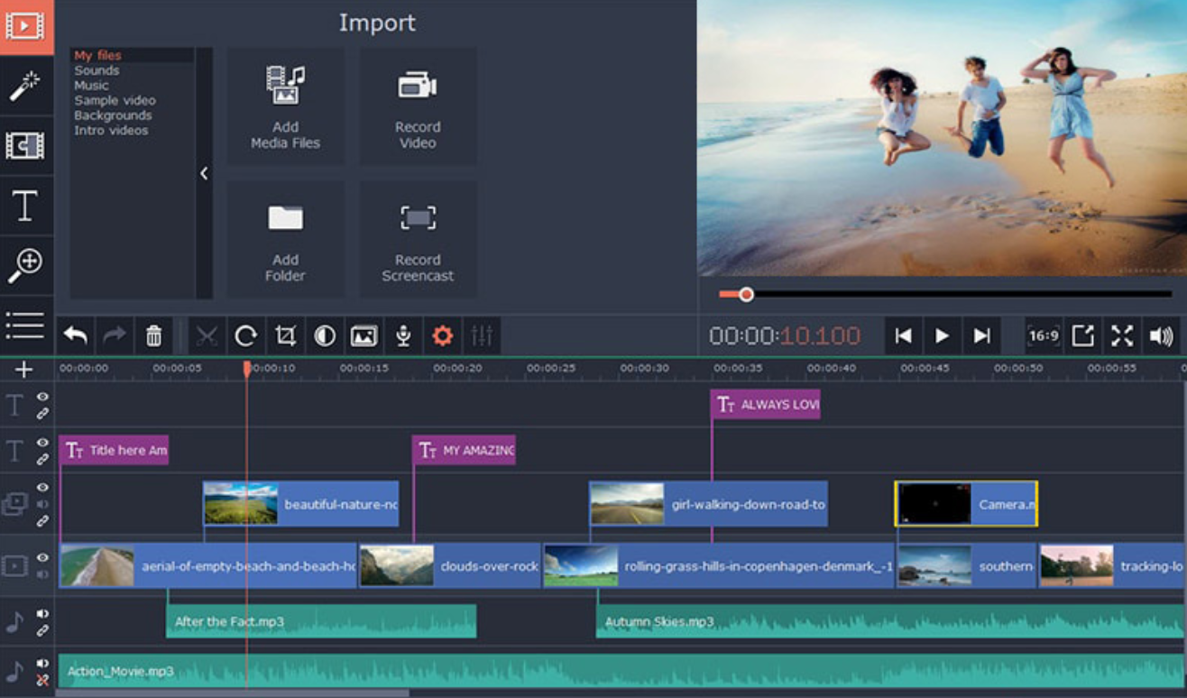Screen dimensions: 1187x698
Task: Click the preview playback position slider
Action: (x=747, y=293)
